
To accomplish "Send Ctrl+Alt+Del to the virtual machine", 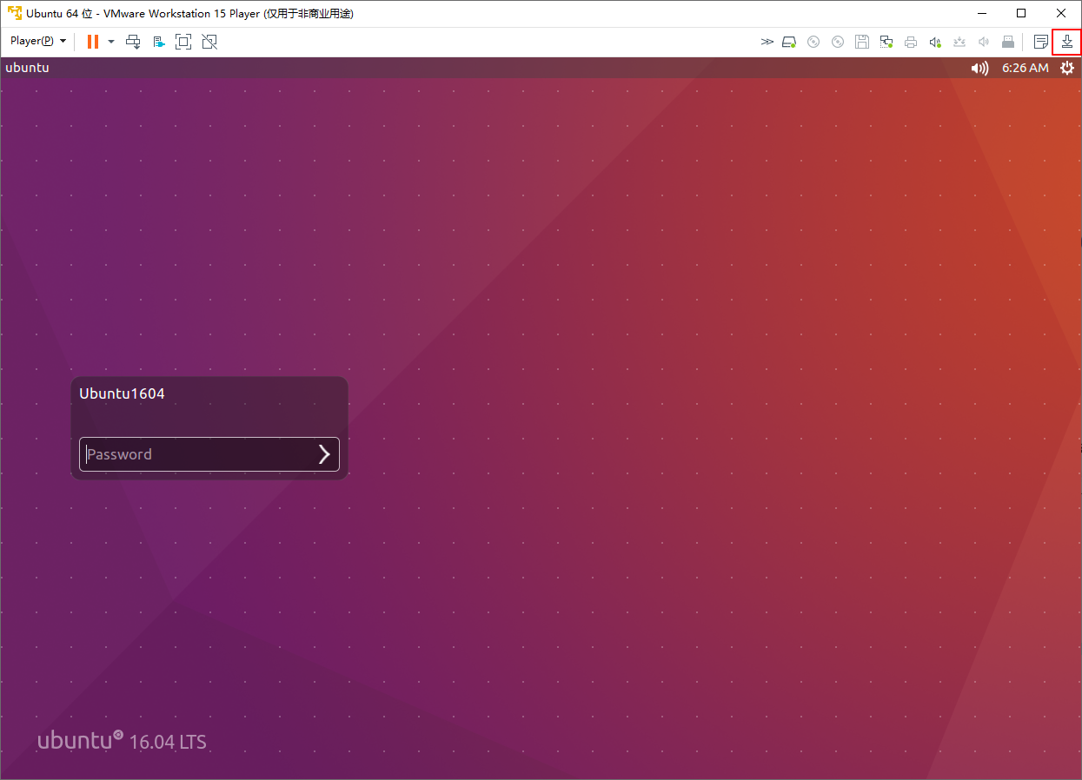I will (133, 41).
